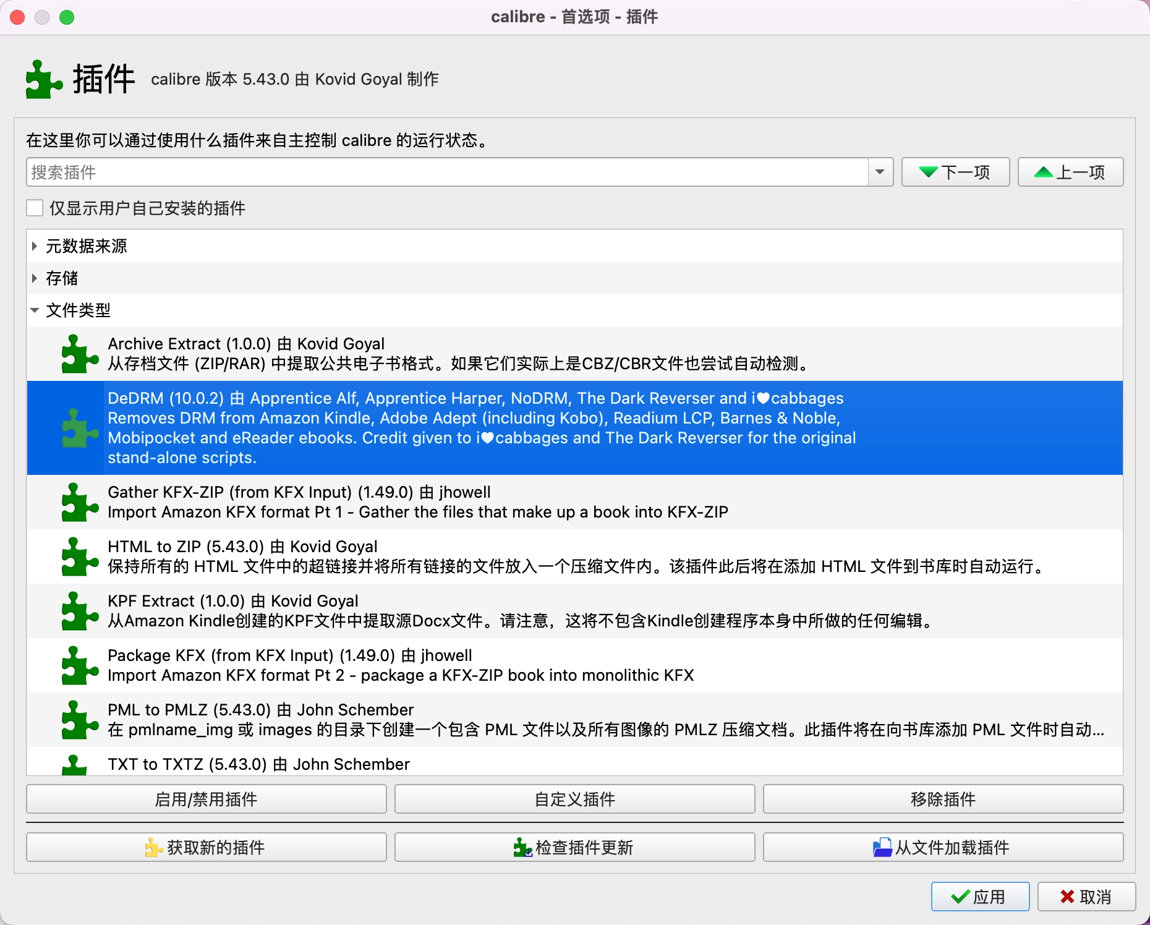The image size is (1150, 925).
Task: Click the large green Plugins header icon
Action: tap(44, 79)
